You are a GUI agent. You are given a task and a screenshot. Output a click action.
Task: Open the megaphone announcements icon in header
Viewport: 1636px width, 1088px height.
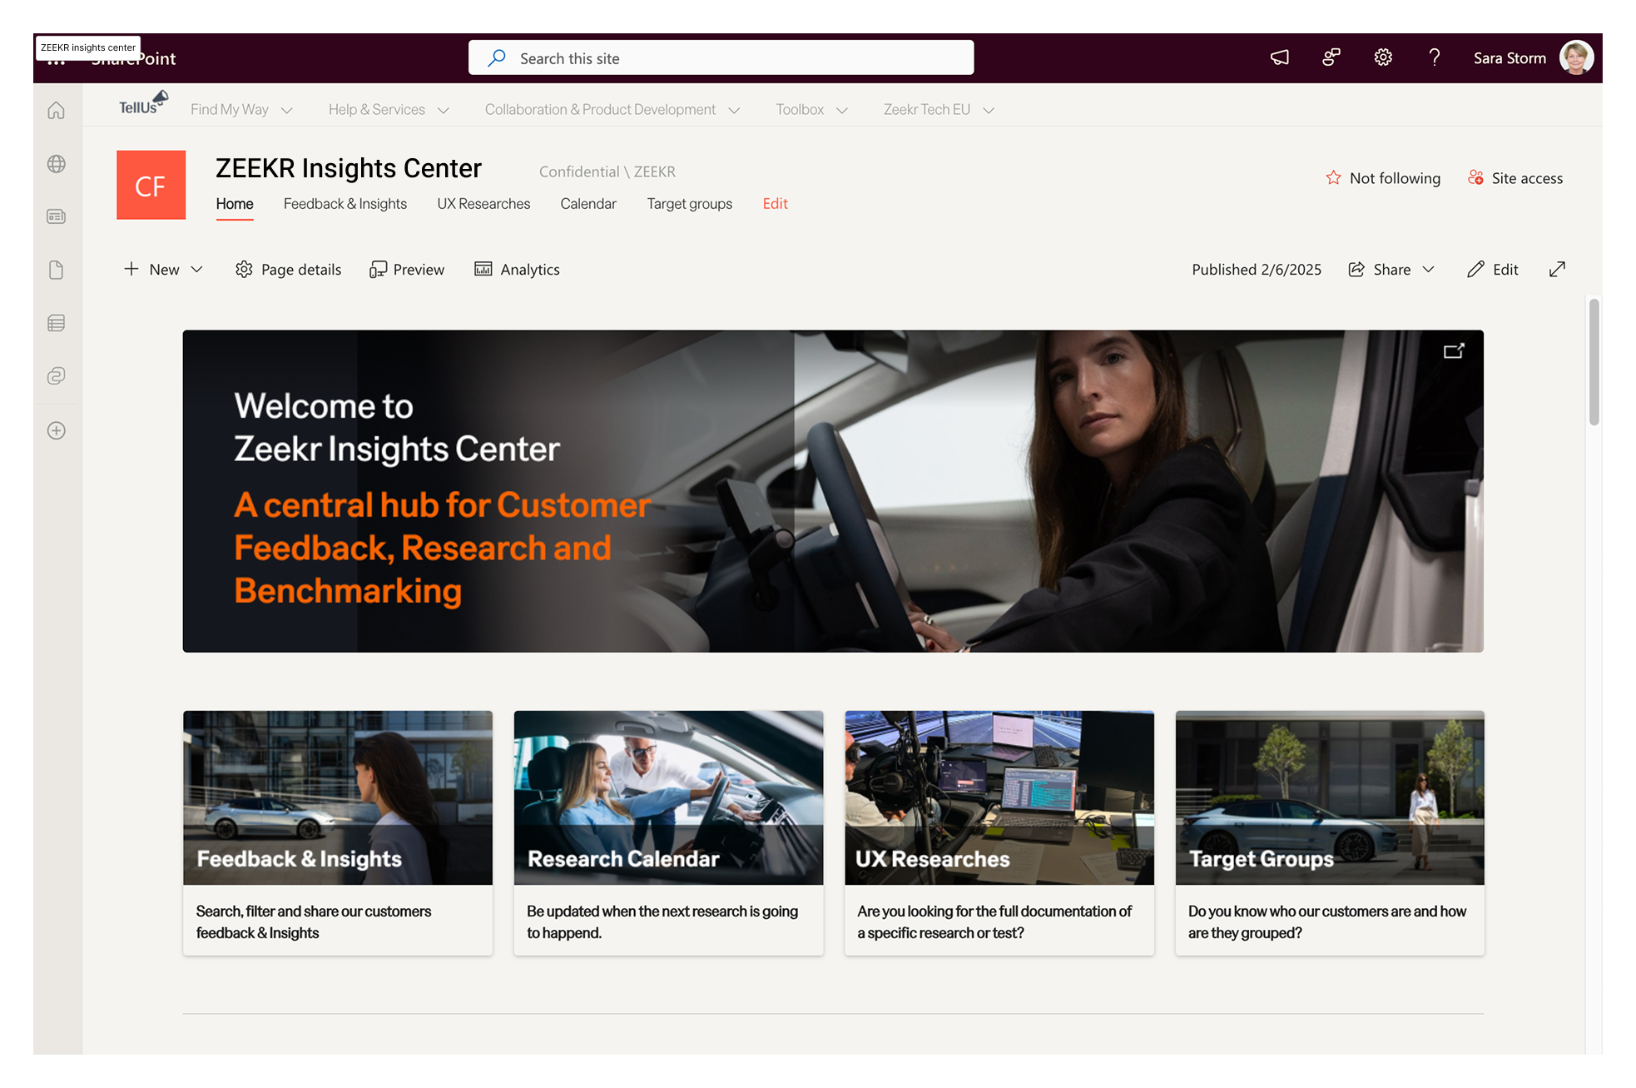(1280, 57)
